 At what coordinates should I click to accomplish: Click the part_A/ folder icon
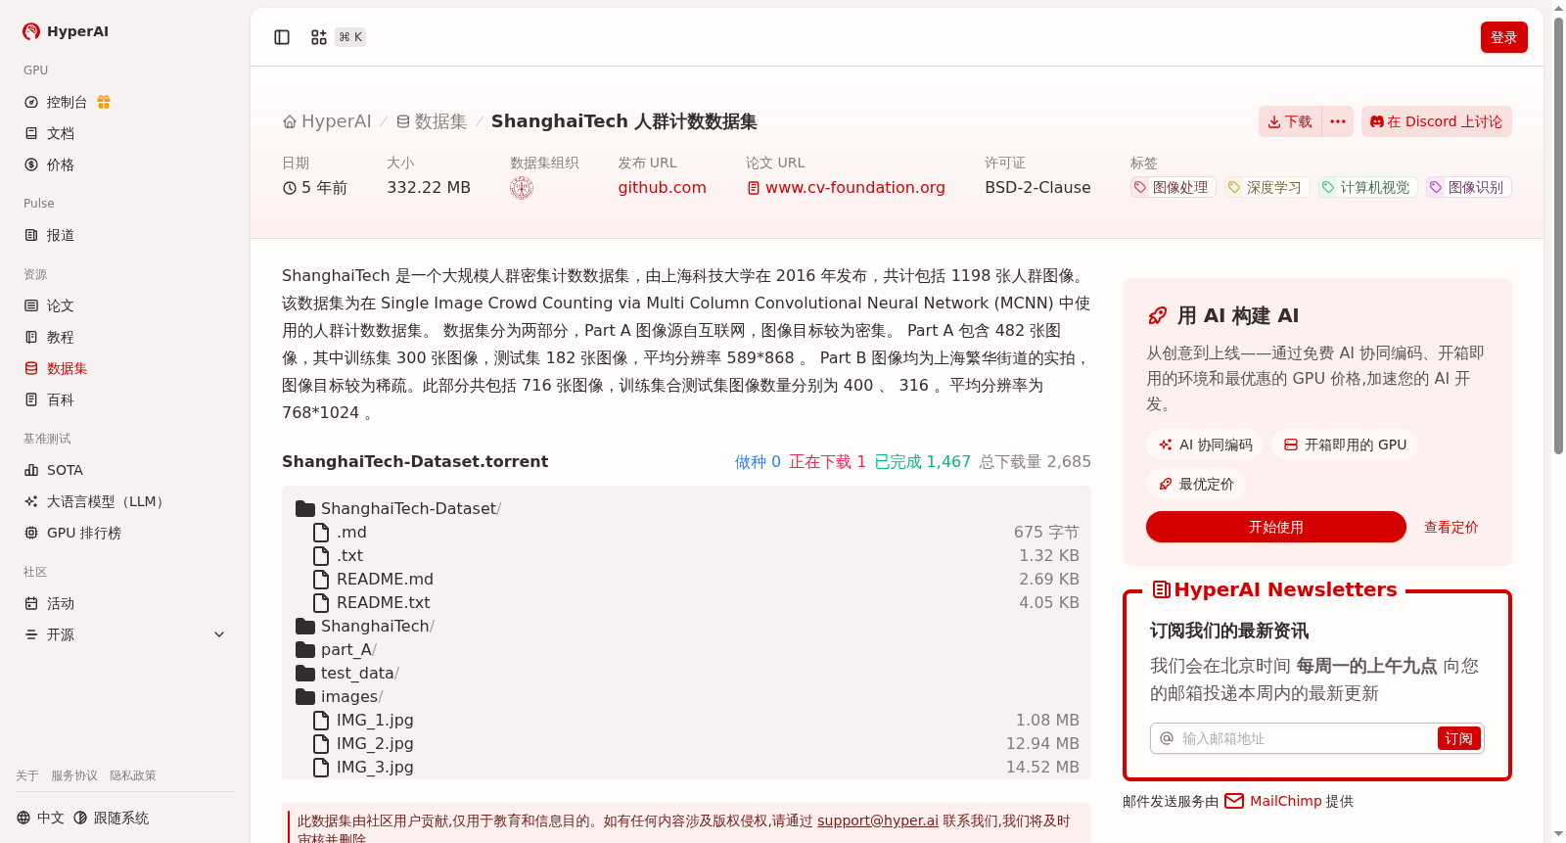tap(305, 650)
